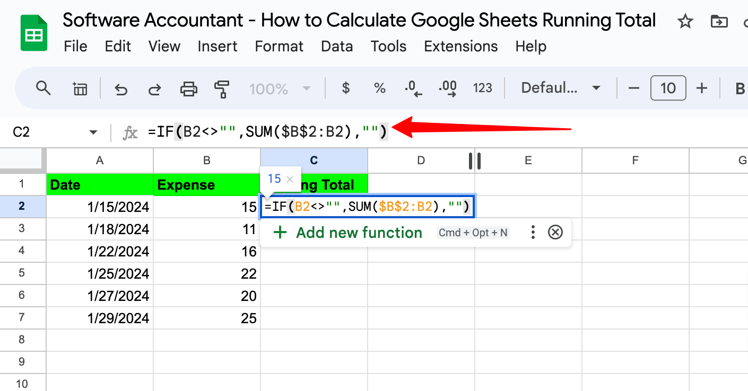
Task: Select row 5 header
Action: 23,273
